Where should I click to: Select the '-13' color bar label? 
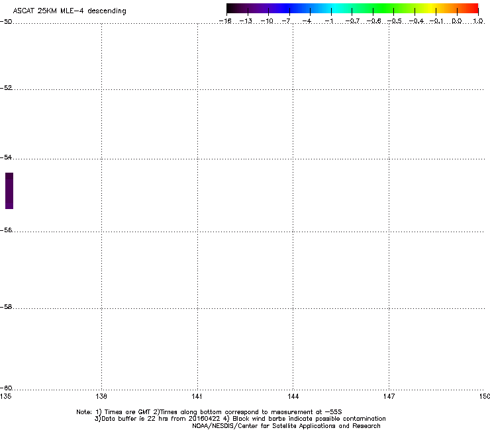point(246,21)
